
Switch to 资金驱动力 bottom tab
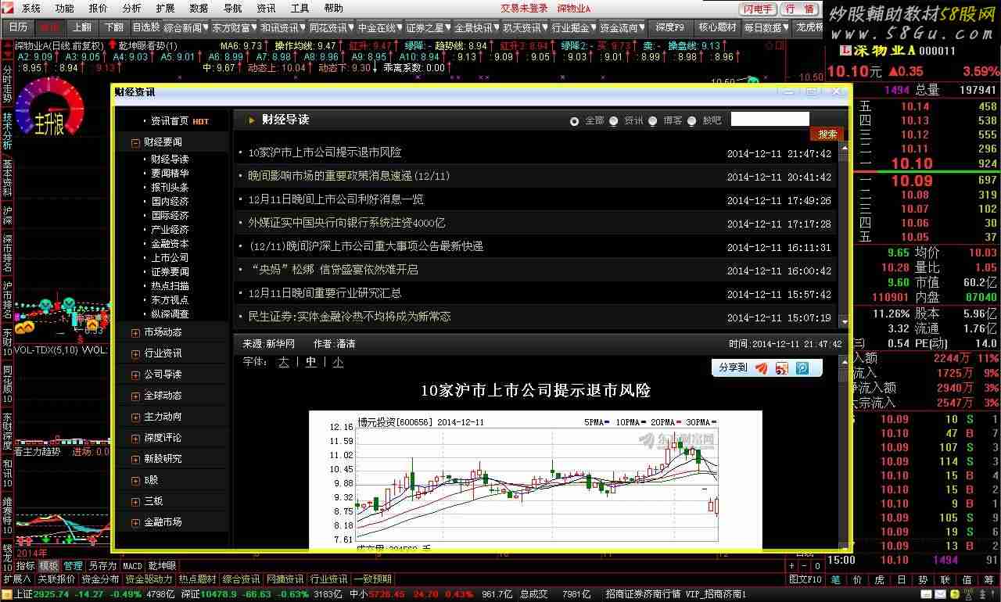pos(149,579)
